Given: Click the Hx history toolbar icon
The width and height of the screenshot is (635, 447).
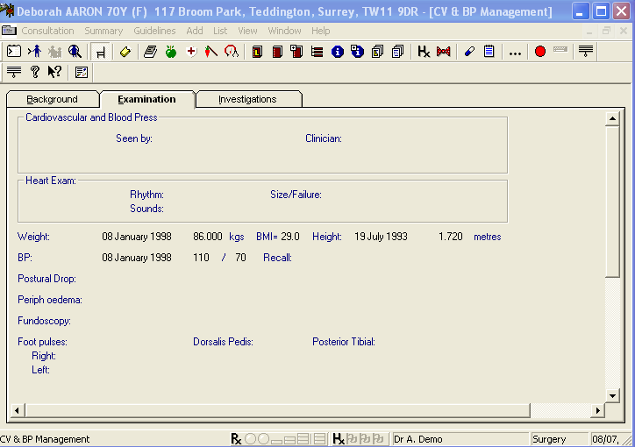Looking at the screenshot, I should (x=424, y=52).
